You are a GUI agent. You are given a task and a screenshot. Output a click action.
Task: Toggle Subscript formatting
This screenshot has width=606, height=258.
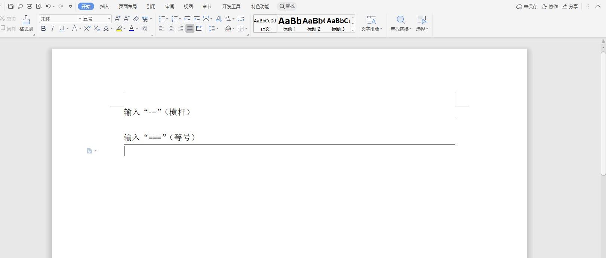click(96, 28)
